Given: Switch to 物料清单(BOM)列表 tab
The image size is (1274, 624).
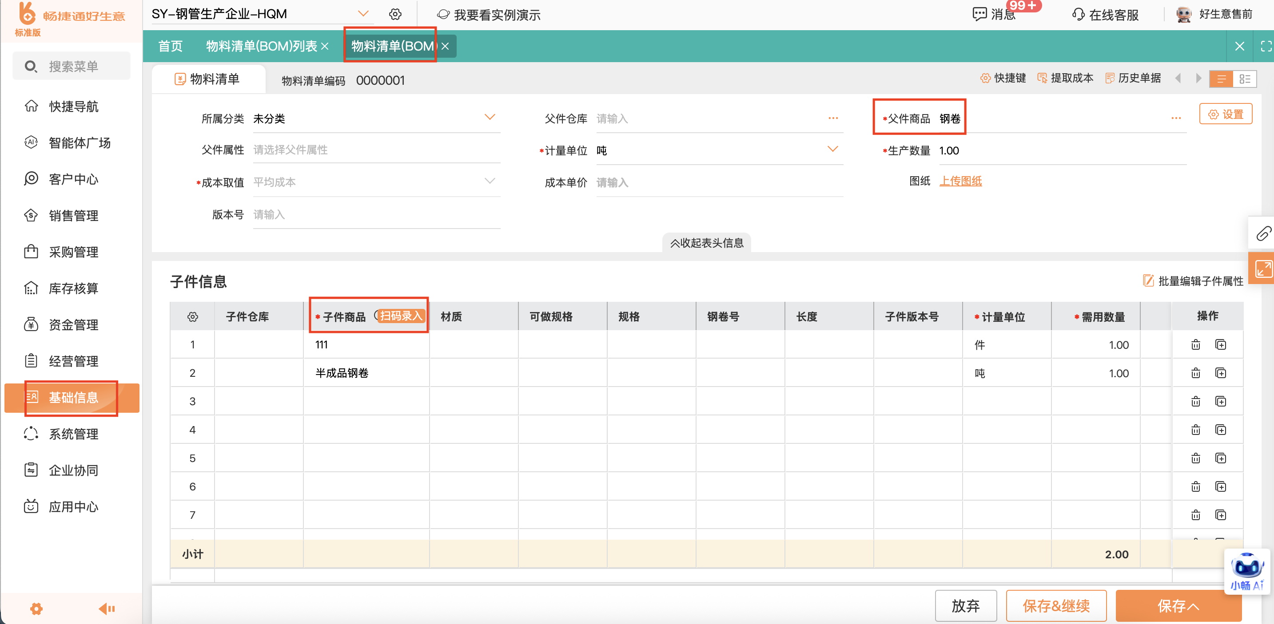Looking at the screenshot, I should pos(261,46).
